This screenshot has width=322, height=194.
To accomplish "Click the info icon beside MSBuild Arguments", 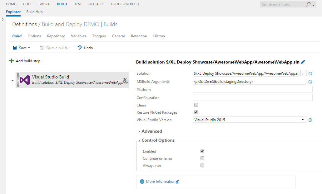I will [x=310, y=82].
